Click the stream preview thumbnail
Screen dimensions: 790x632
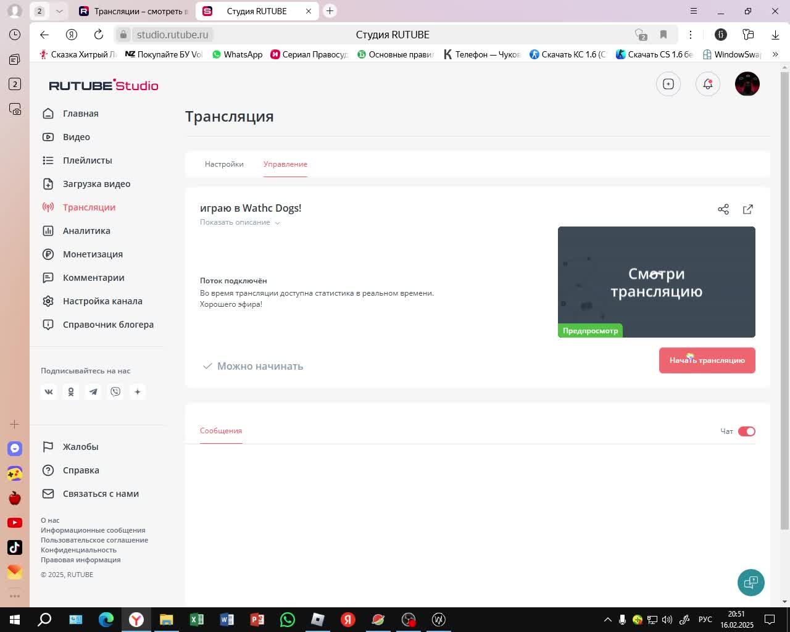point(657,282)
